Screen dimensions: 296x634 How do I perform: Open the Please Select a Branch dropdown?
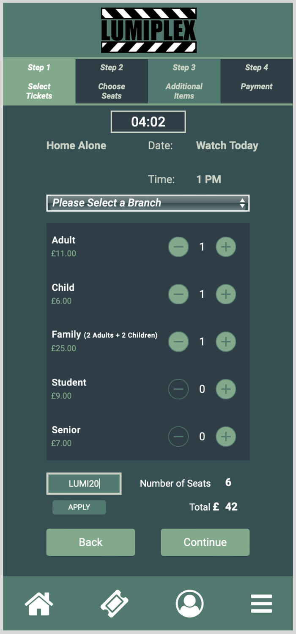[148, 203]
